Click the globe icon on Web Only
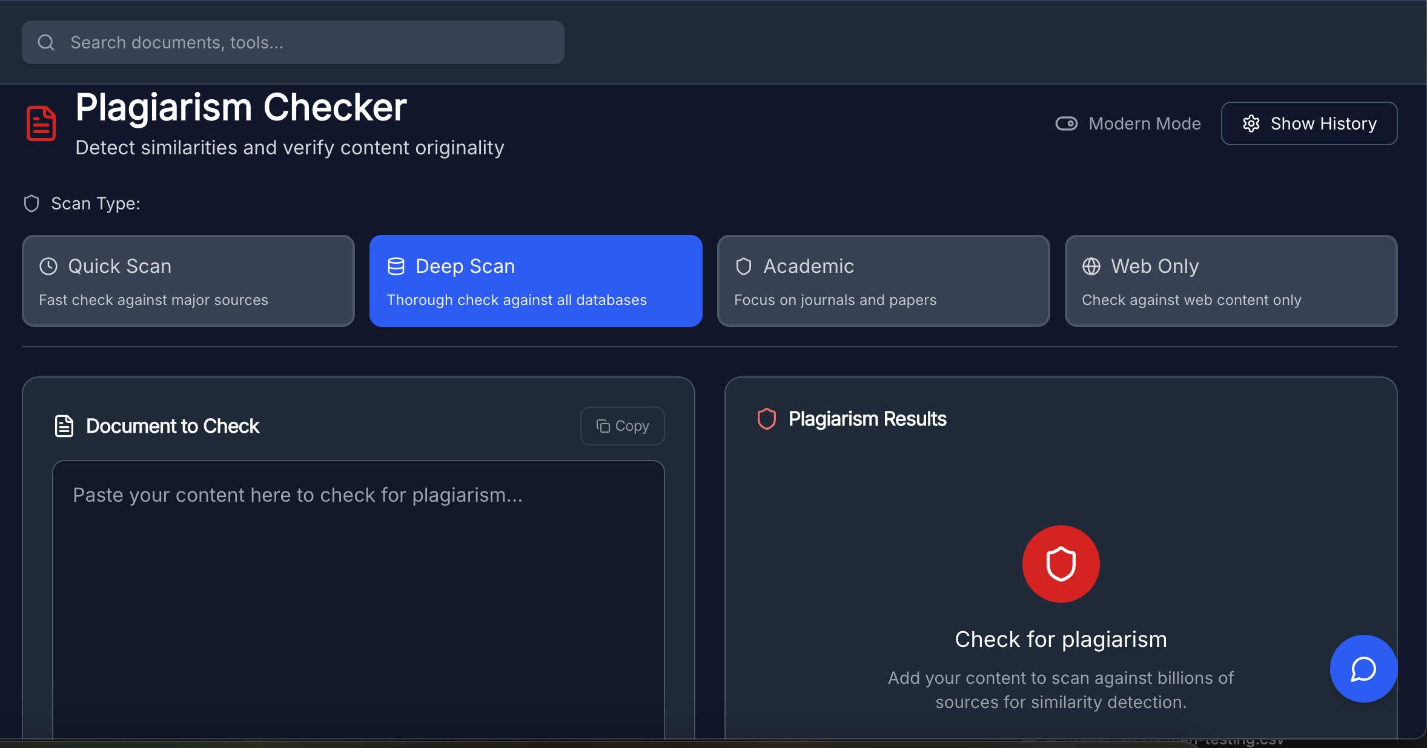 click(x=1091, y=266)
